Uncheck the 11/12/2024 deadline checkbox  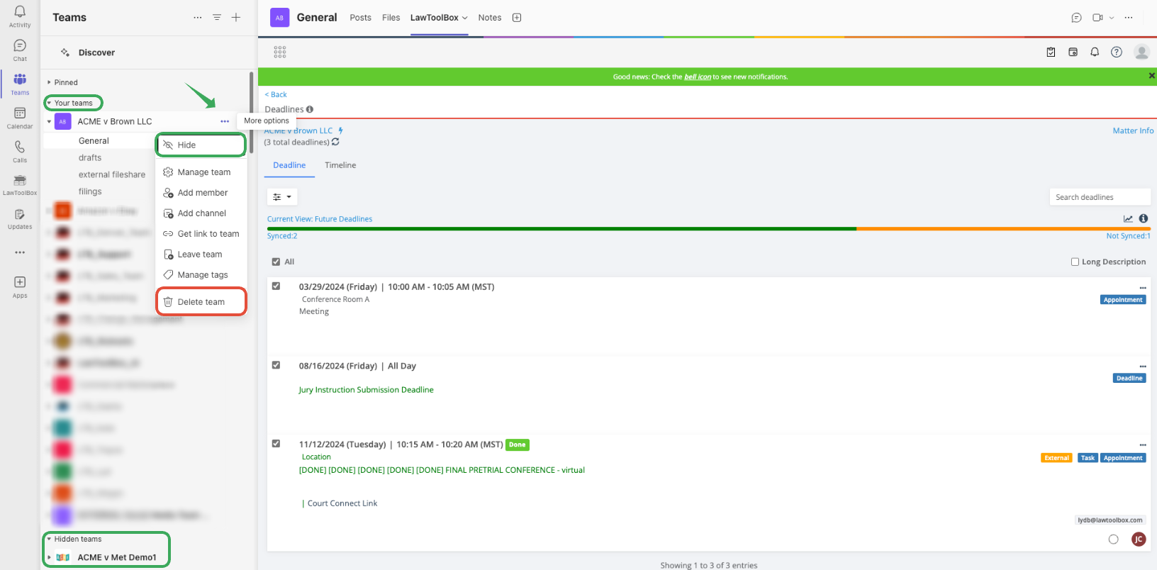click(x=276, y=444)
